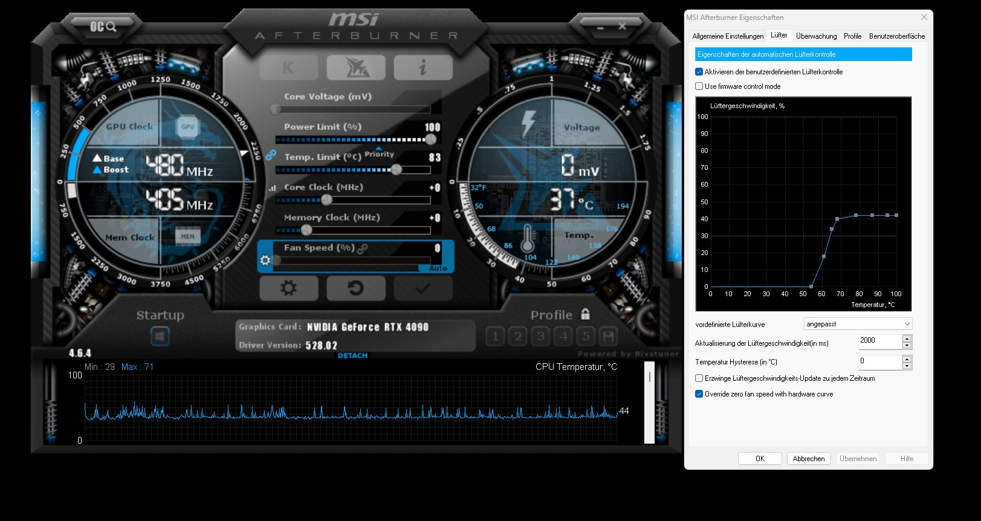Enable Erzwinge Lüftergeschwindigkeits-Update checkbox
Viewport: 981px width, 521px height.
pyautogui.click(x=699, y=378)
